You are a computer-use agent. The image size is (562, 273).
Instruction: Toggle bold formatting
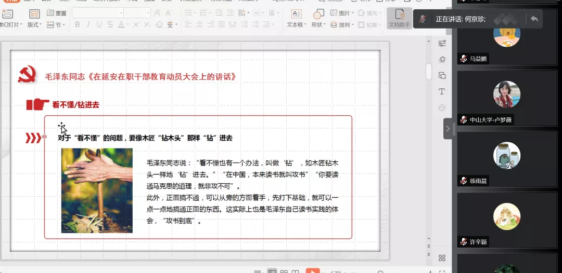[77, 25]
